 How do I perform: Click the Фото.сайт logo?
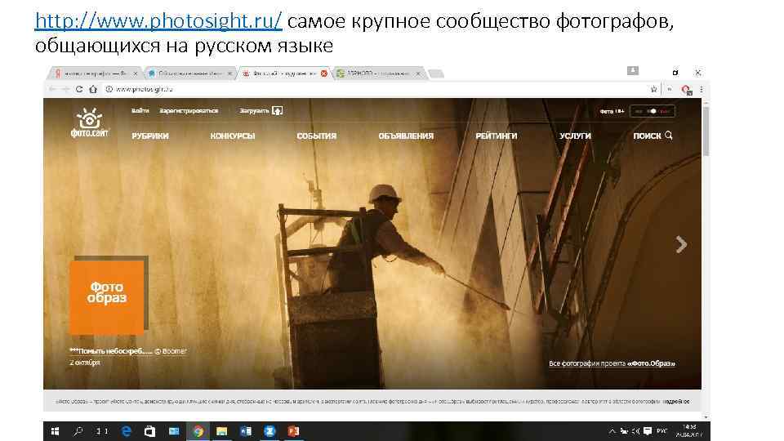90,122
